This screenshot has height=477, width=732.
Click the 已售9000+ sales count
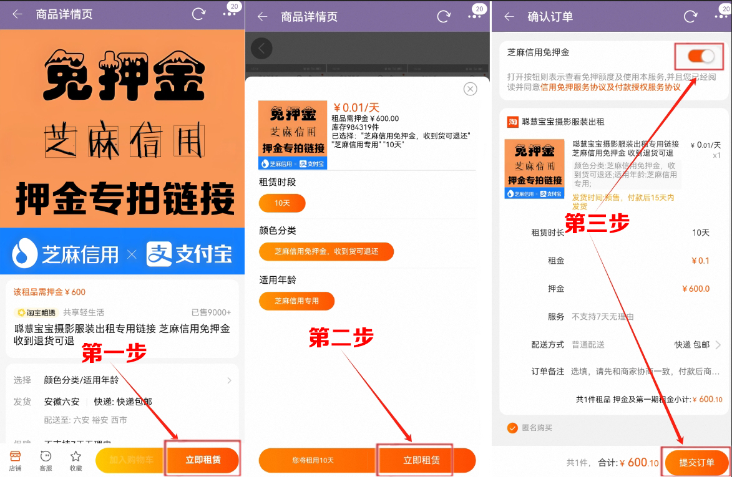coord(211,312)
